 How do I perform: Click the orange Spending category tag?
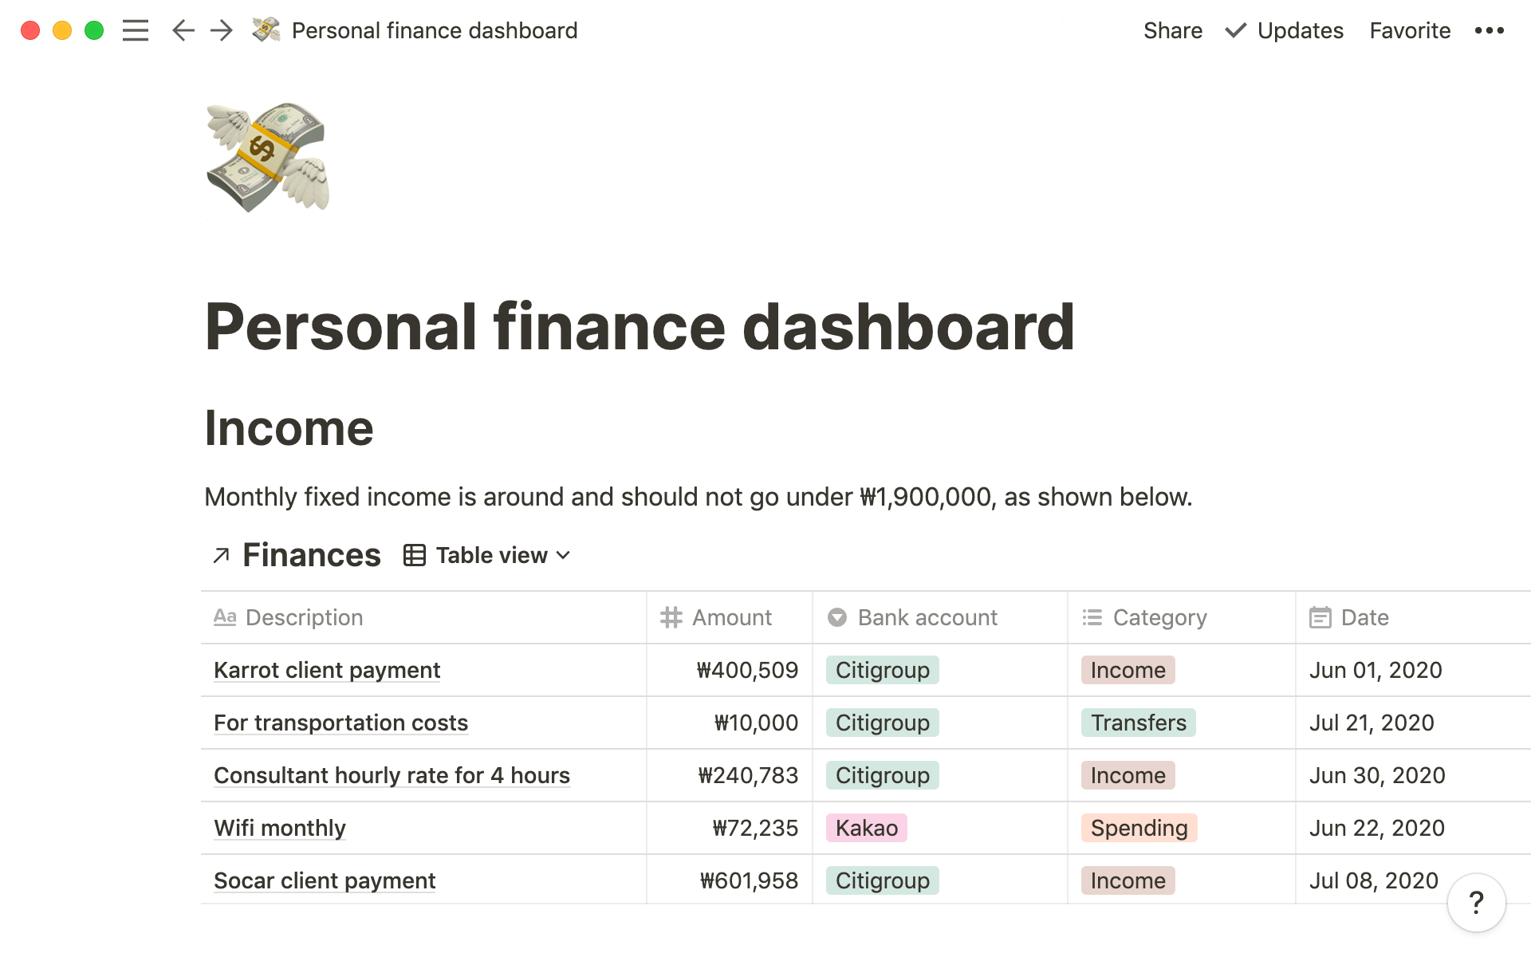(x=1139, y=828)
